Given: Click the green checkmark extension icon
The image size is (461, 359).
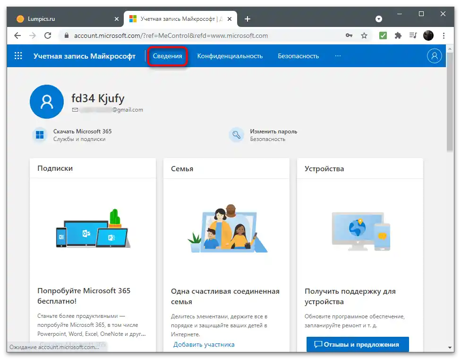Looking at the screenshot, I should point(383,35).
